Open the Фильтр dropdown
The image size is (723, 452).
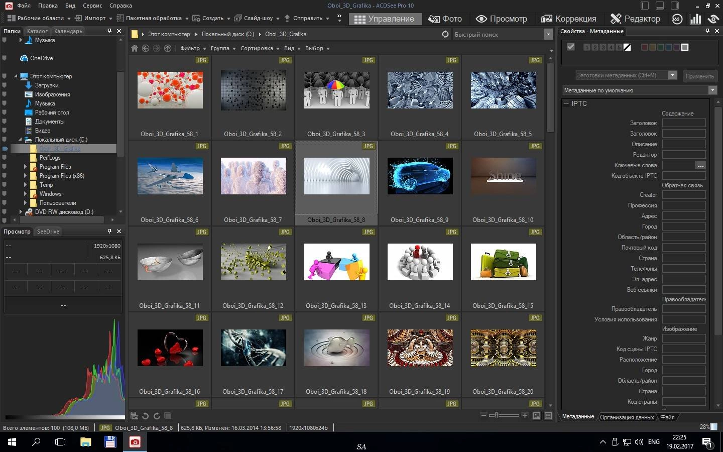(193, 48)
